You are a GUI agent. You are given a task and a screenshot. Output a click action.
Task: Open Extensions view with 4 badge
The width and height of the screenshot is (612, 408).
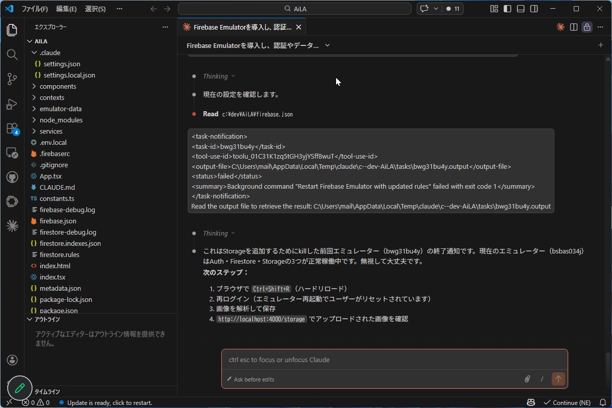click(12, 129)
